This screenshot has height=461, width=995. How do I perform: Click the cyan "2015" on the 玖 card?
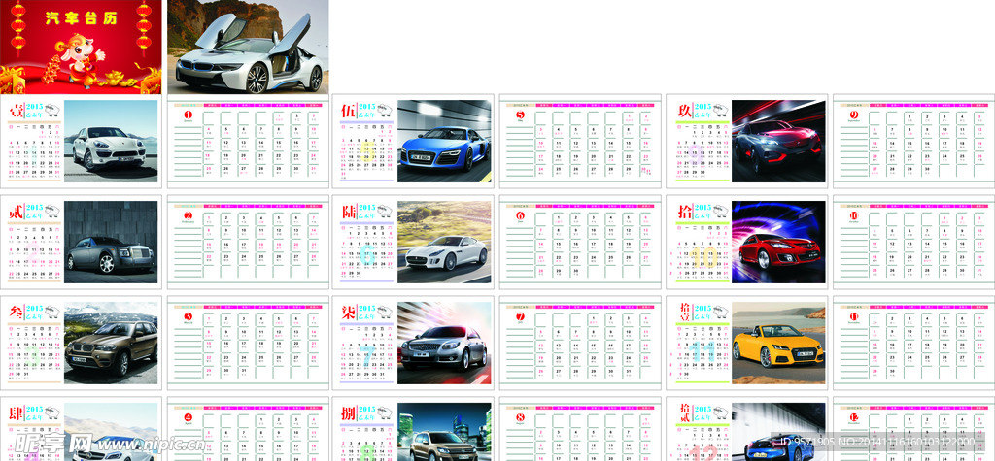coord(703,106)
